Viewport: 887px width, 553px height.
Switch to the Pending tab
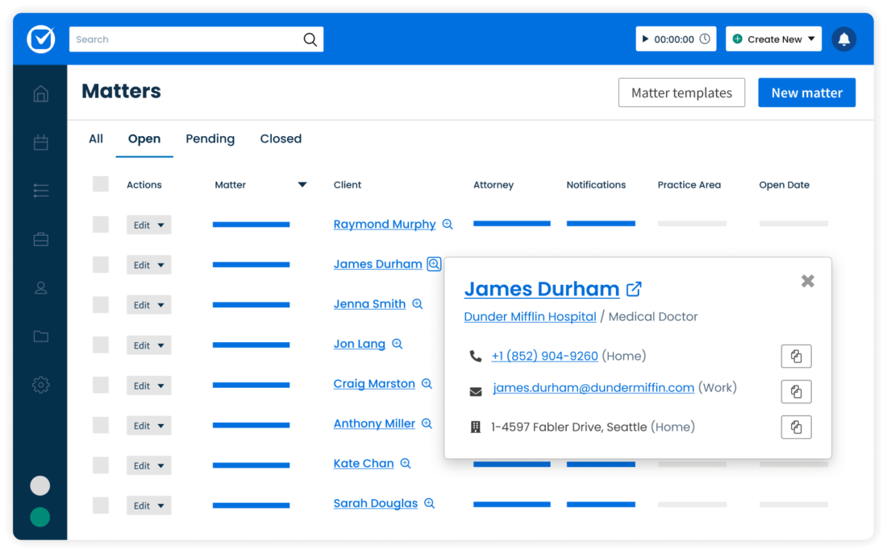point(210,138)
